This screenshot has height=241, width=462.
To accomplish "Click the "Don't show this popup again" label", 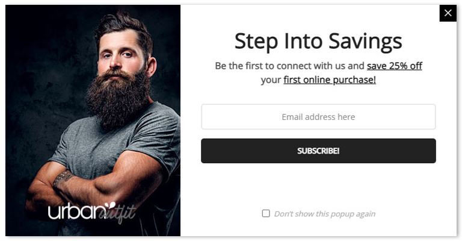I will point(324,214).
